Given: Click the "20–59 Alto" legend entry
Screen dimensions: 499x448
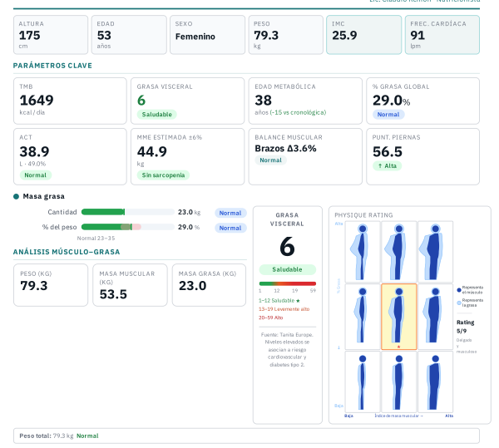Looking at the screenshot, I should (x=271, y=318).
